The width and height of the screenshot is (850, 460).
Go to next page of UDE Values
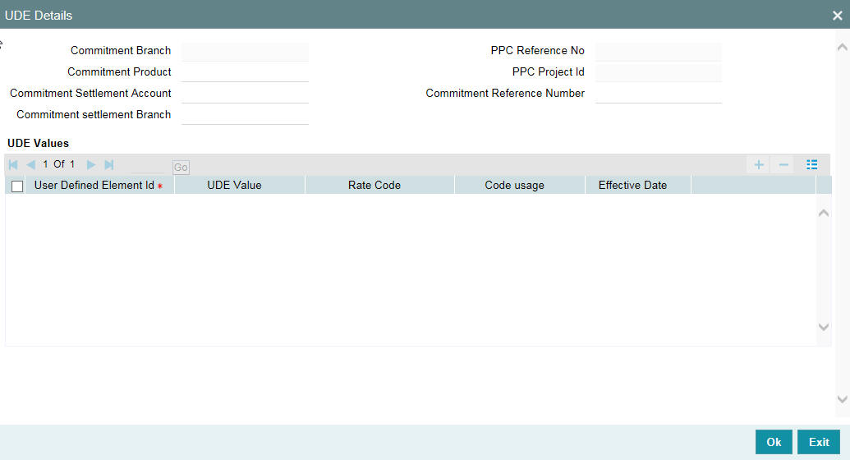tap(91, 164)
